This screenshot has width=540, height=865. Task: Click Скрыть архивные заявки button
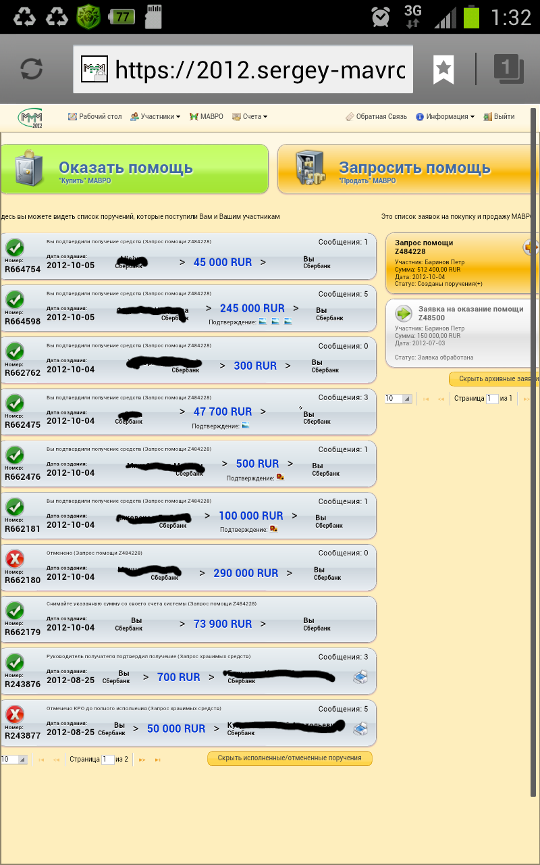494,379
